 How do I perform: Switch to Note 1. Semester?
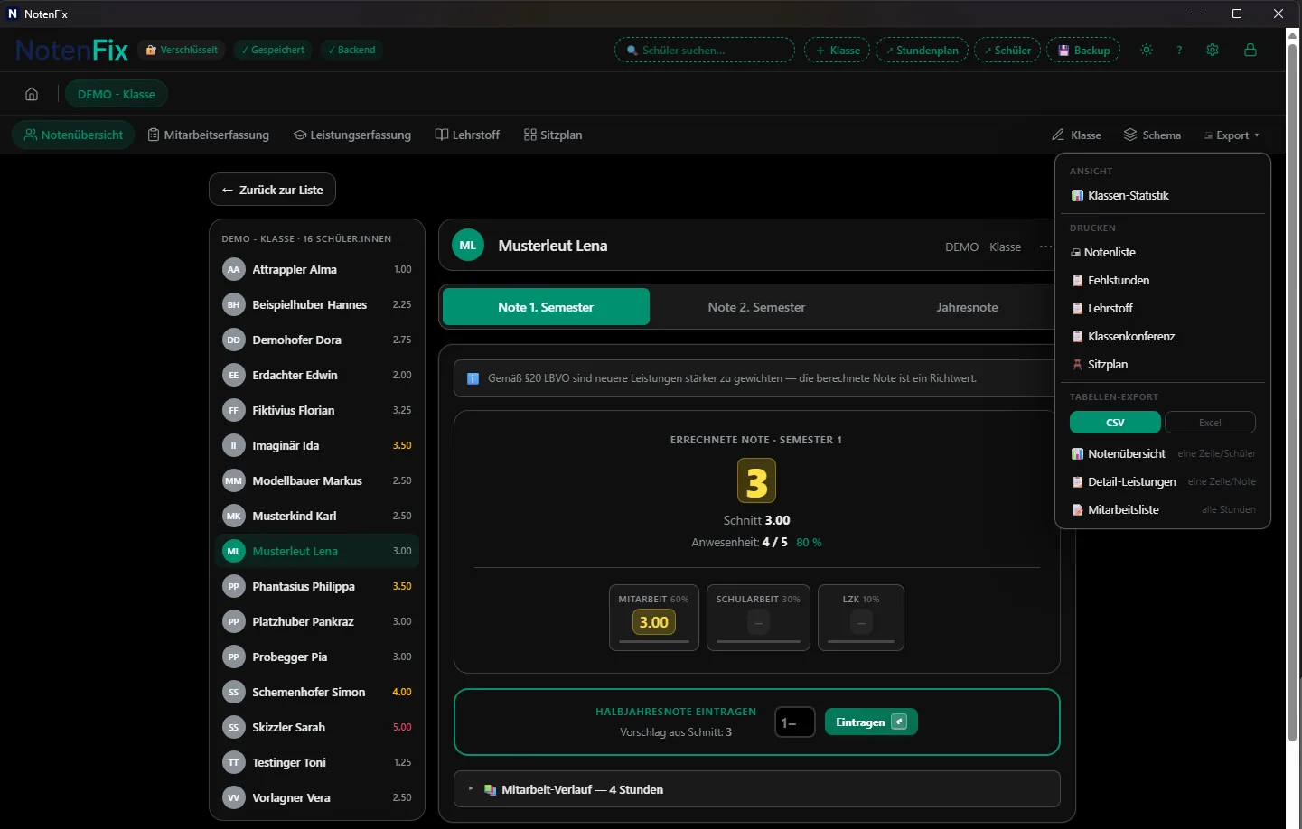coord(546,307)
